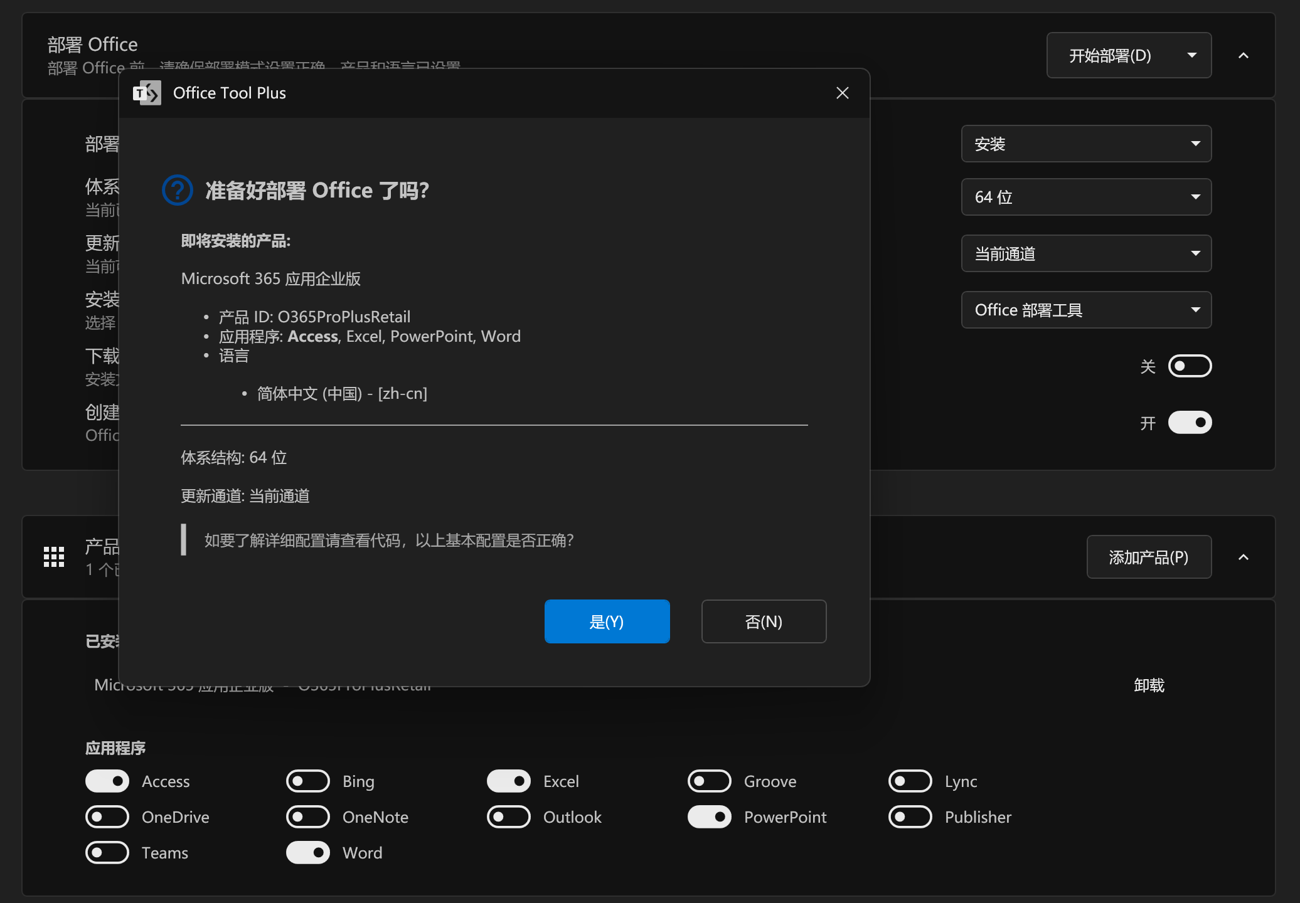Open the 64 位 architecture dropdown

click(1086, 197)
